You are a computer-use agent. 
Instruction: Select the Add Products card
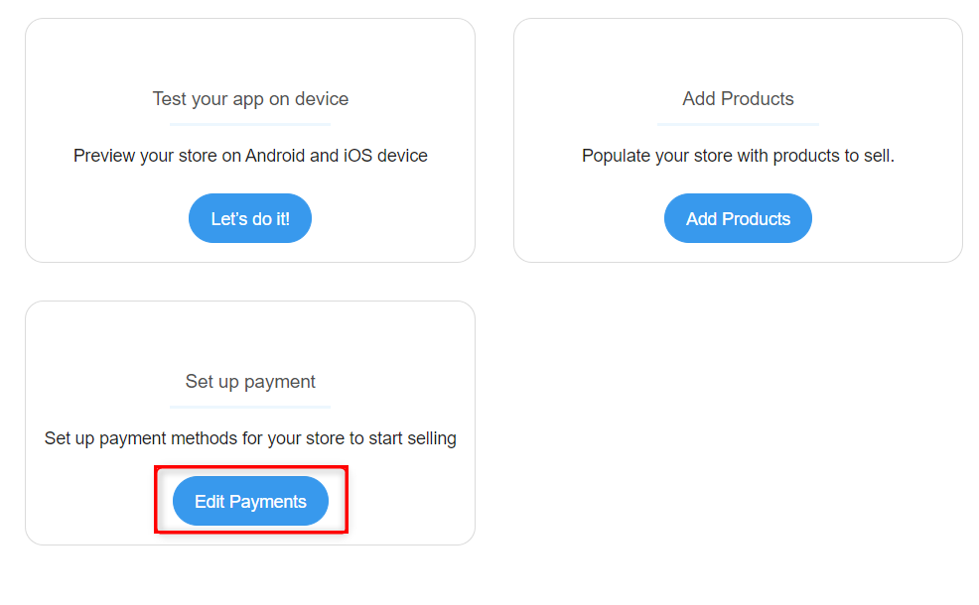737,139
